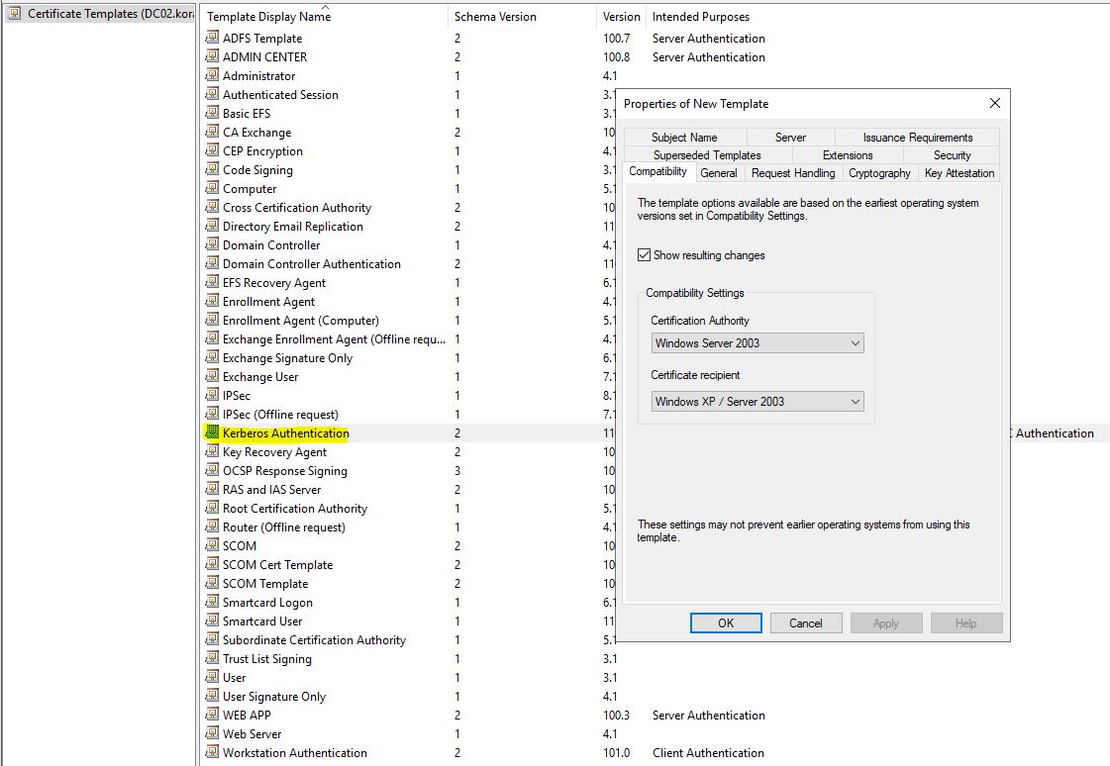Switch to the Cryptography tab
The image size is (1110, 766).
click(879, 173)
